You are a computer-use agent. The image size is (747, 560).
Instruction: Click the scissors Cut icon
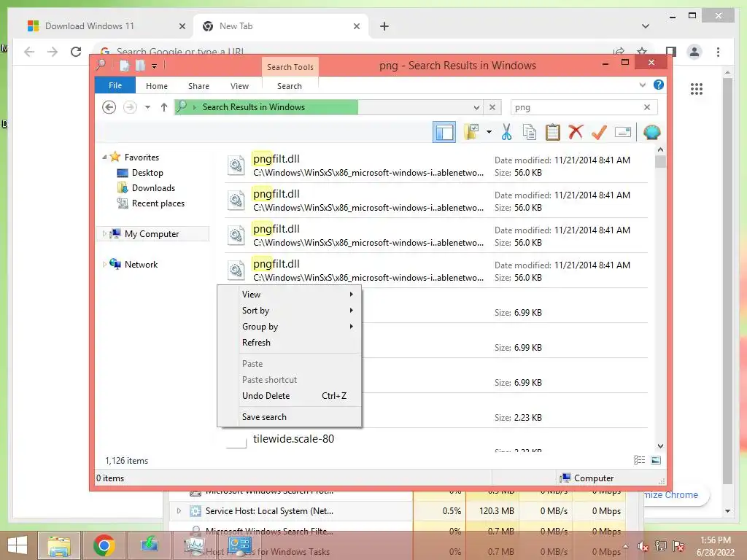coord(506,132)
